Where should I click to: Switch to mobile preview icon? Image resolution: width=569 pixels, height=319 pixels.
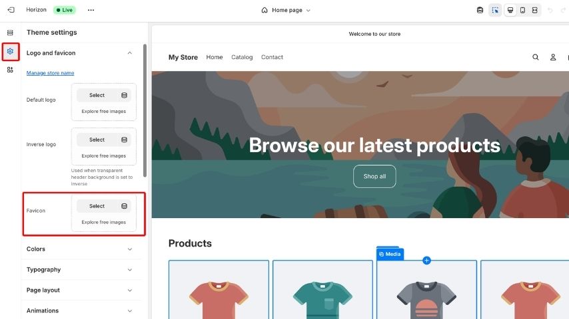522,10
